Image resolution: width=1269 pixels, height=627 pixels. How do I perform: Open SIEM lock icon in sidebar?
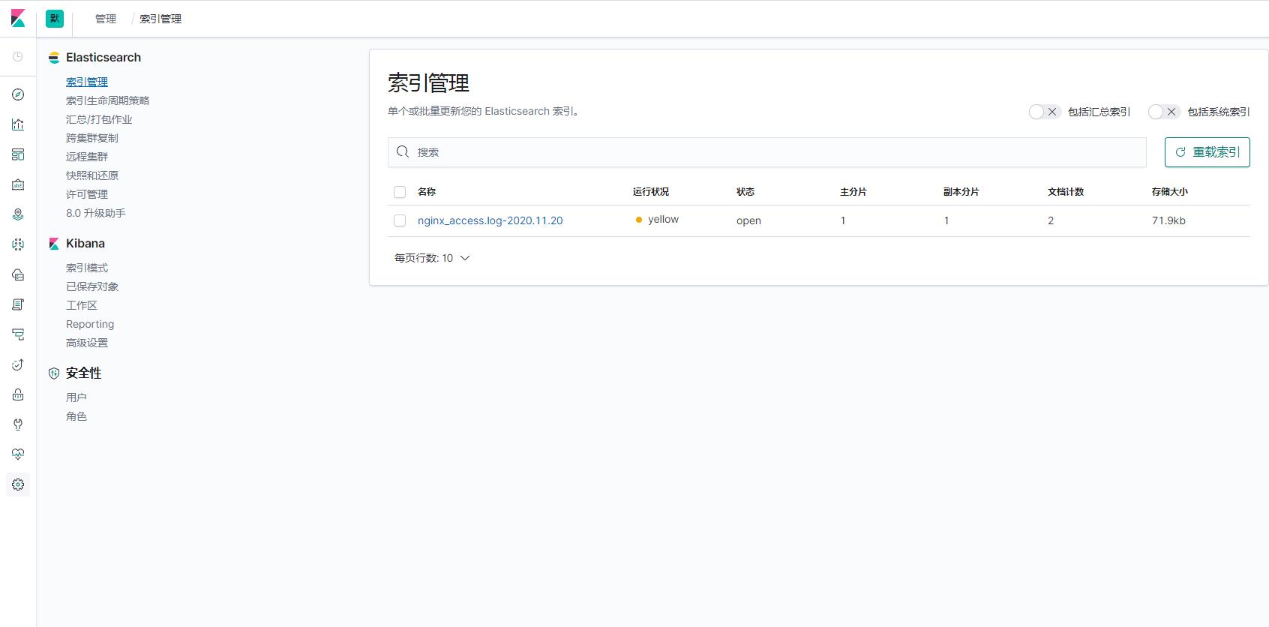[x=18, y=394]
